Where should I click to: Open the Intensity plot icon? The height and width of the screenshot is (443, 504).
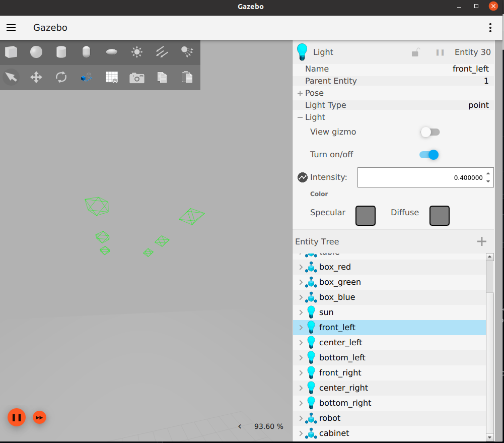point(303,177)
